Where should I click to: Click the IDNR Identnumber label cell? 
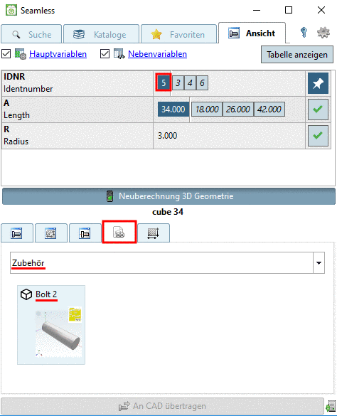(x=77, y=83)
